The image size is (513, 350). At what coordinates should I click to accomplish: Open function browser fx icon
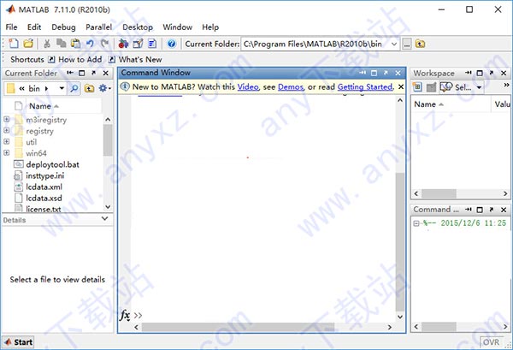(125, 315)
